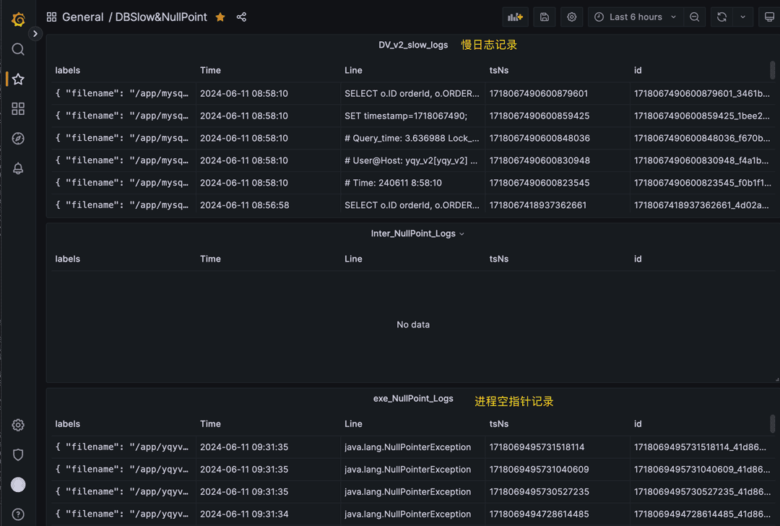Image resolution: width=780 pixels, height=526 pixels.
Task: Open the DV_v2_slow_logs panel title menu
Action: [x=413, y=45]
